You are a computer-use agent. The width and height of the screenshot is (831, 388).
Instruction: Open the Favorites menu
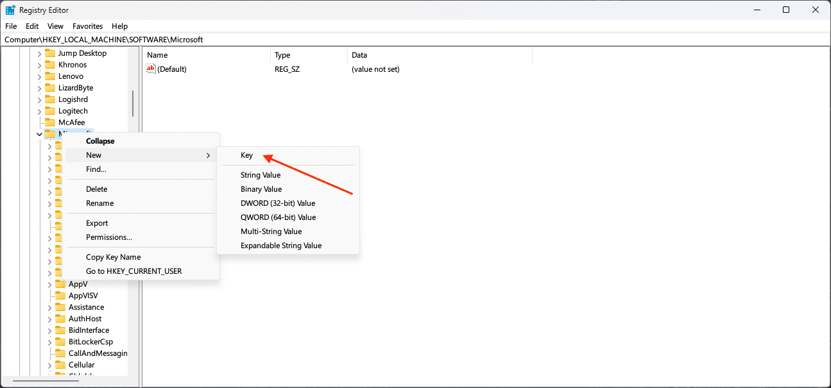(88, 26)
